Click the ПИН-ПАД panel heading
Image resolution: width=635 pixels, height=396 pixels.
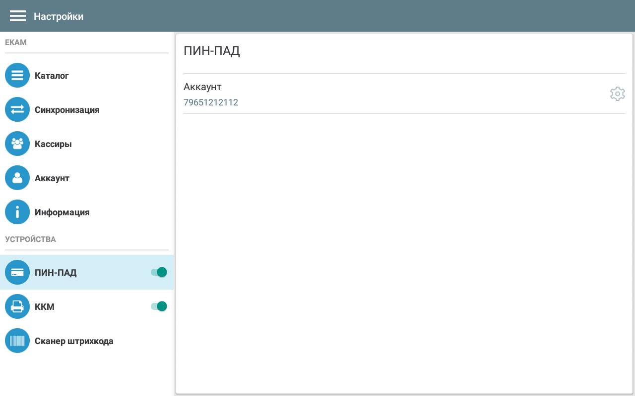[x=212, y=51]
